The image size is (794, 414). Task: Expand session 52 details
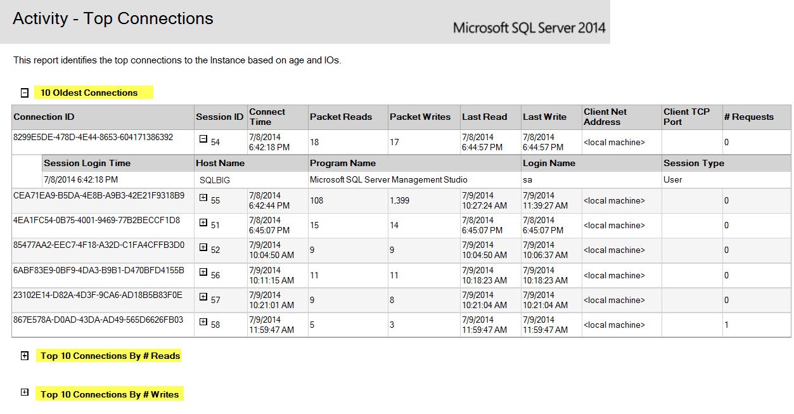coord(203,247)
